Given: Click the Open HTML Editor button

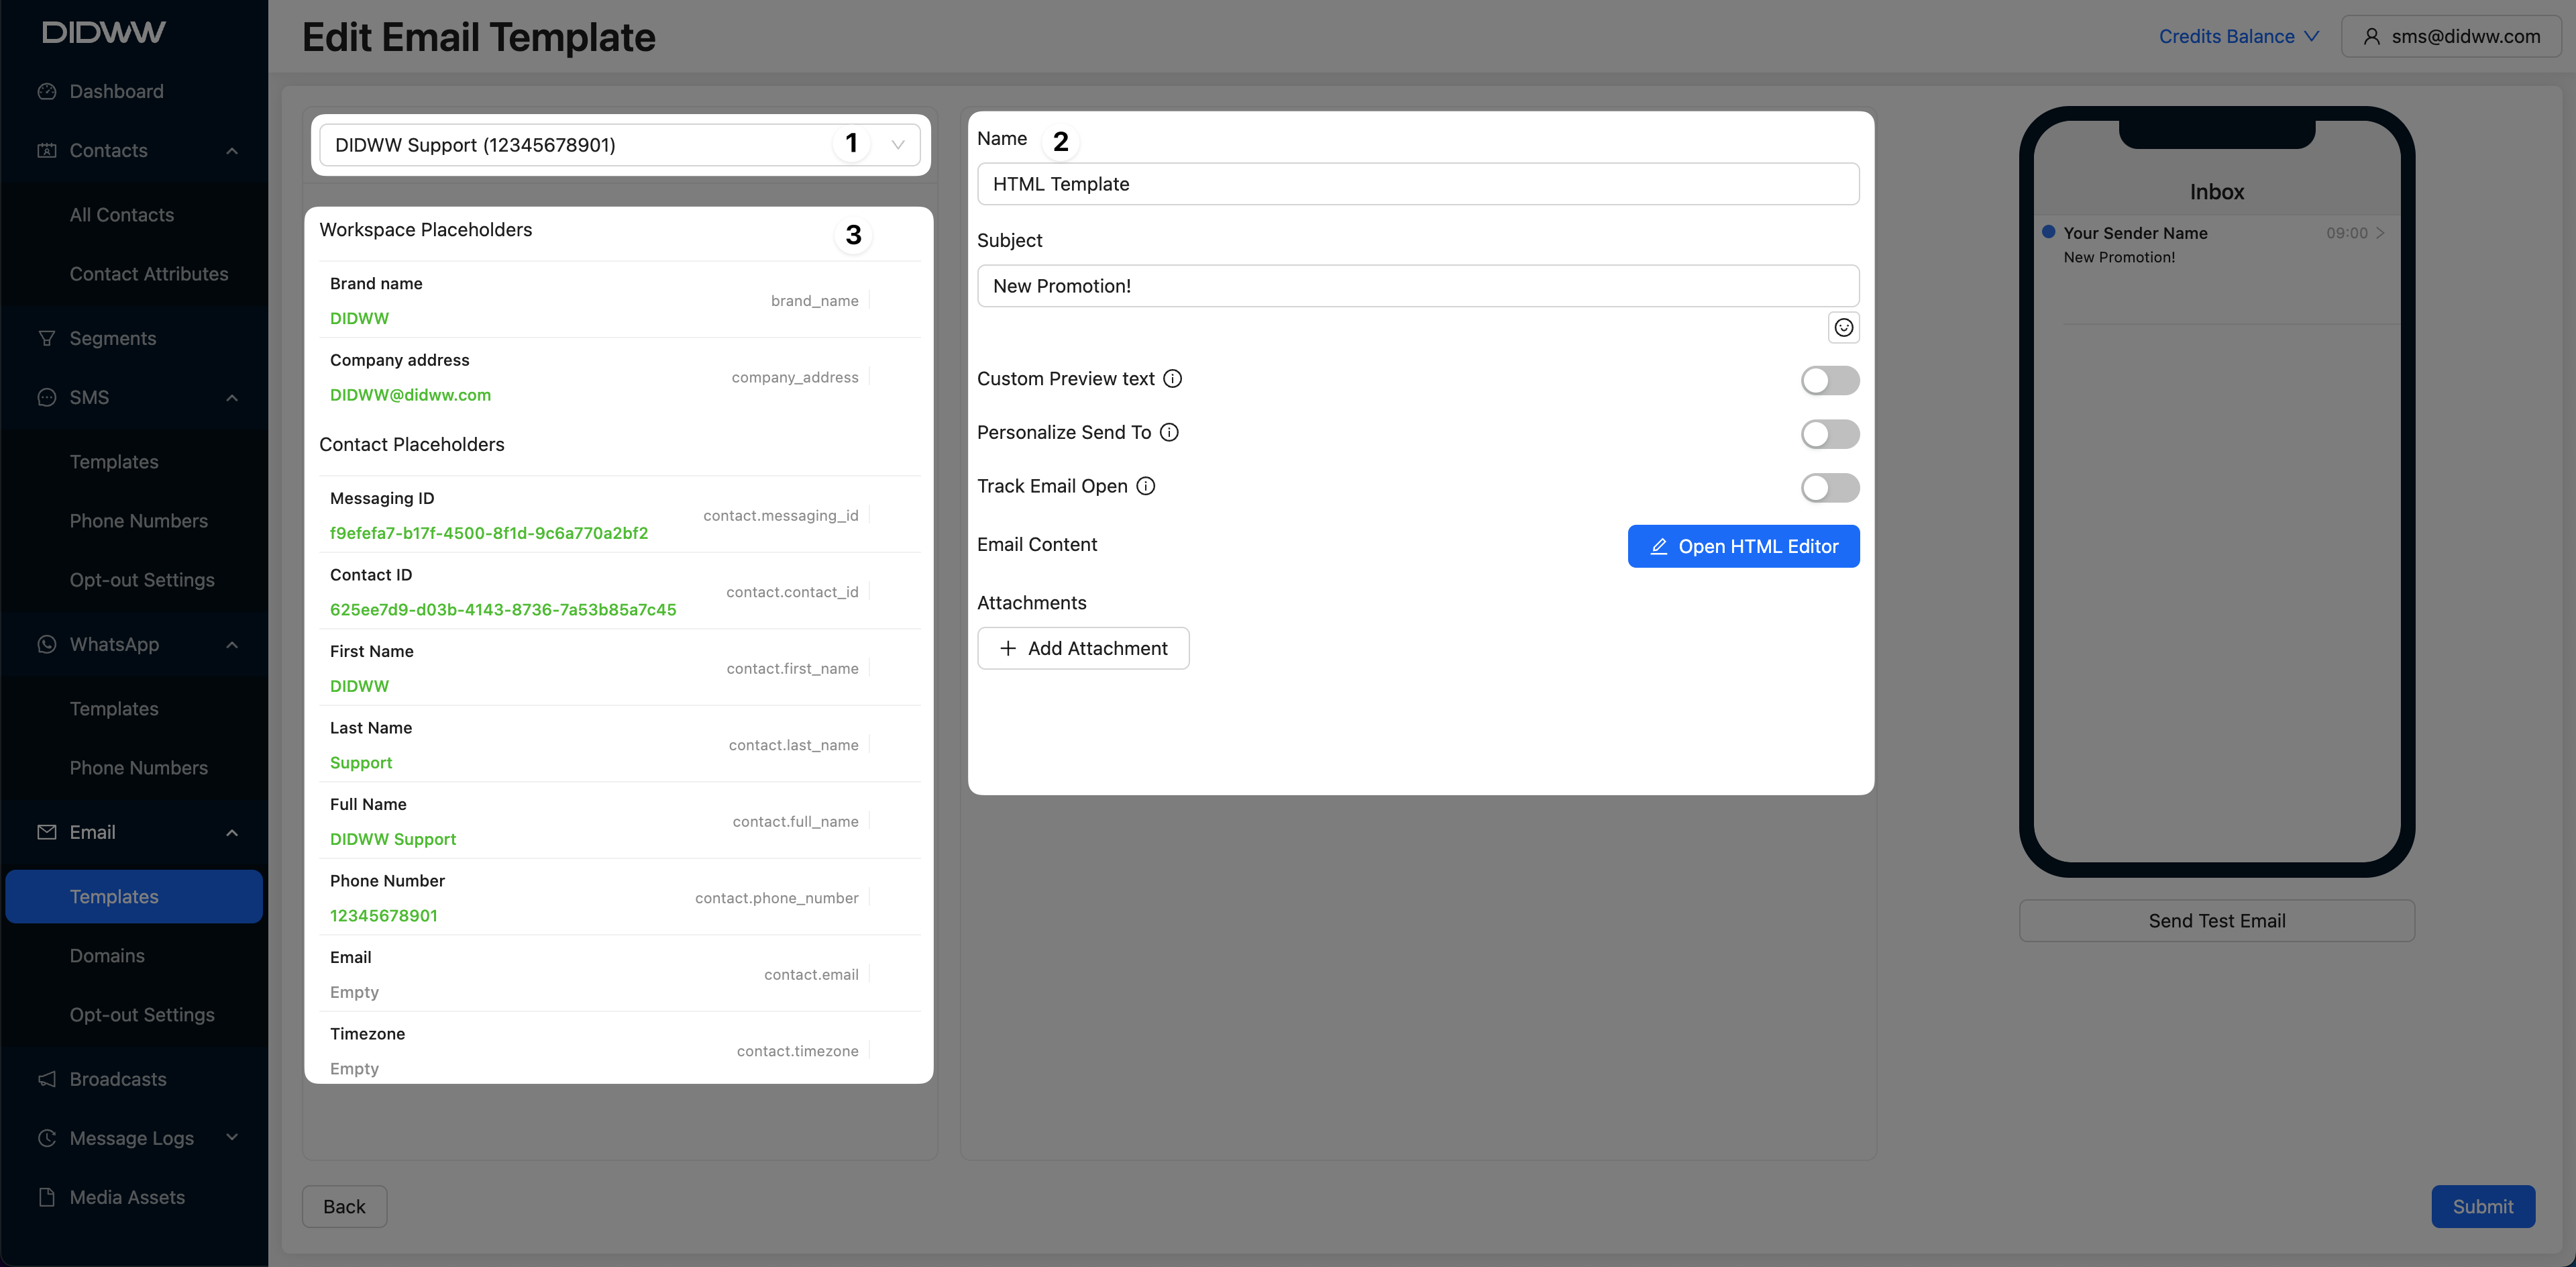Looking at the screenshot, I should [x=1743, y=546].
